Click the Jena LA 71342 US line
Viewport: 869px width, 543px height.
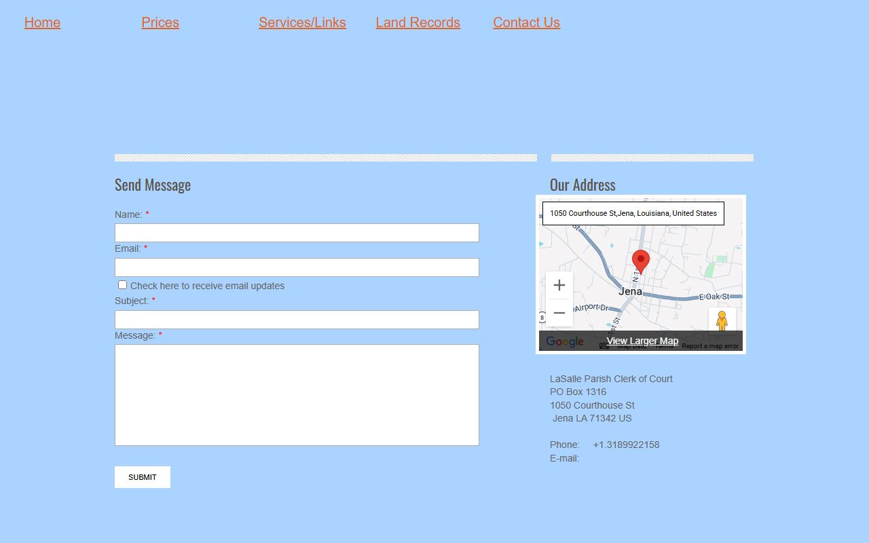(592, 418)
